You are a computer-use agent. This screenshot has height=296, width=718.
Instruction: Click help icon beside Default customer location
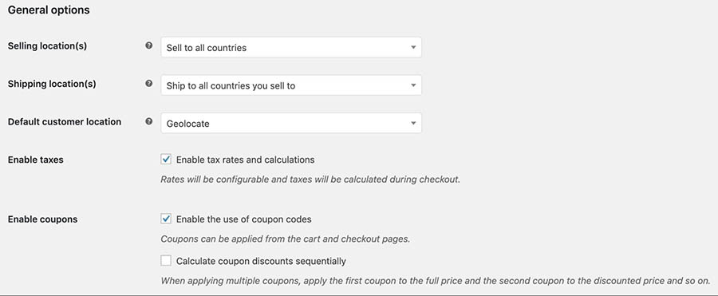(149, 122)
